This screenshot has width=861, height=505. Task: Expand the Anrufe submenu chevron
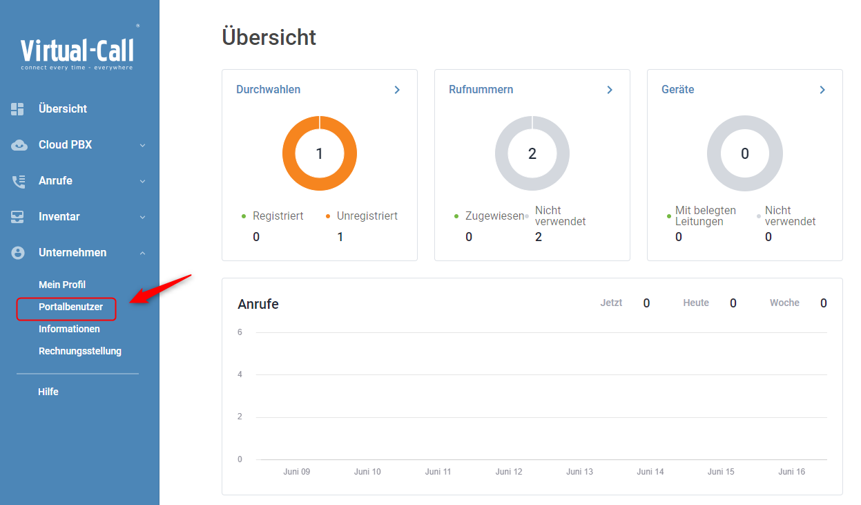pyautogui.click(x=142, y=182)
